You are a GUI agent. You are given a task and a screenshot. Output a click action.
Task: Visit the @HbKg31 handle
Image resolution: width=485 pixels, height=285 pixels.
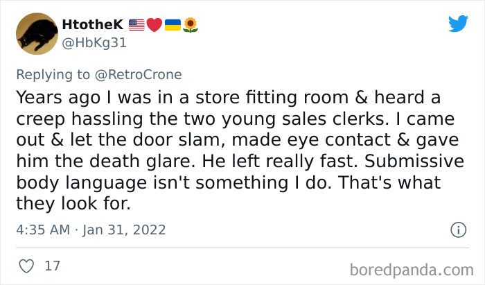94,43
